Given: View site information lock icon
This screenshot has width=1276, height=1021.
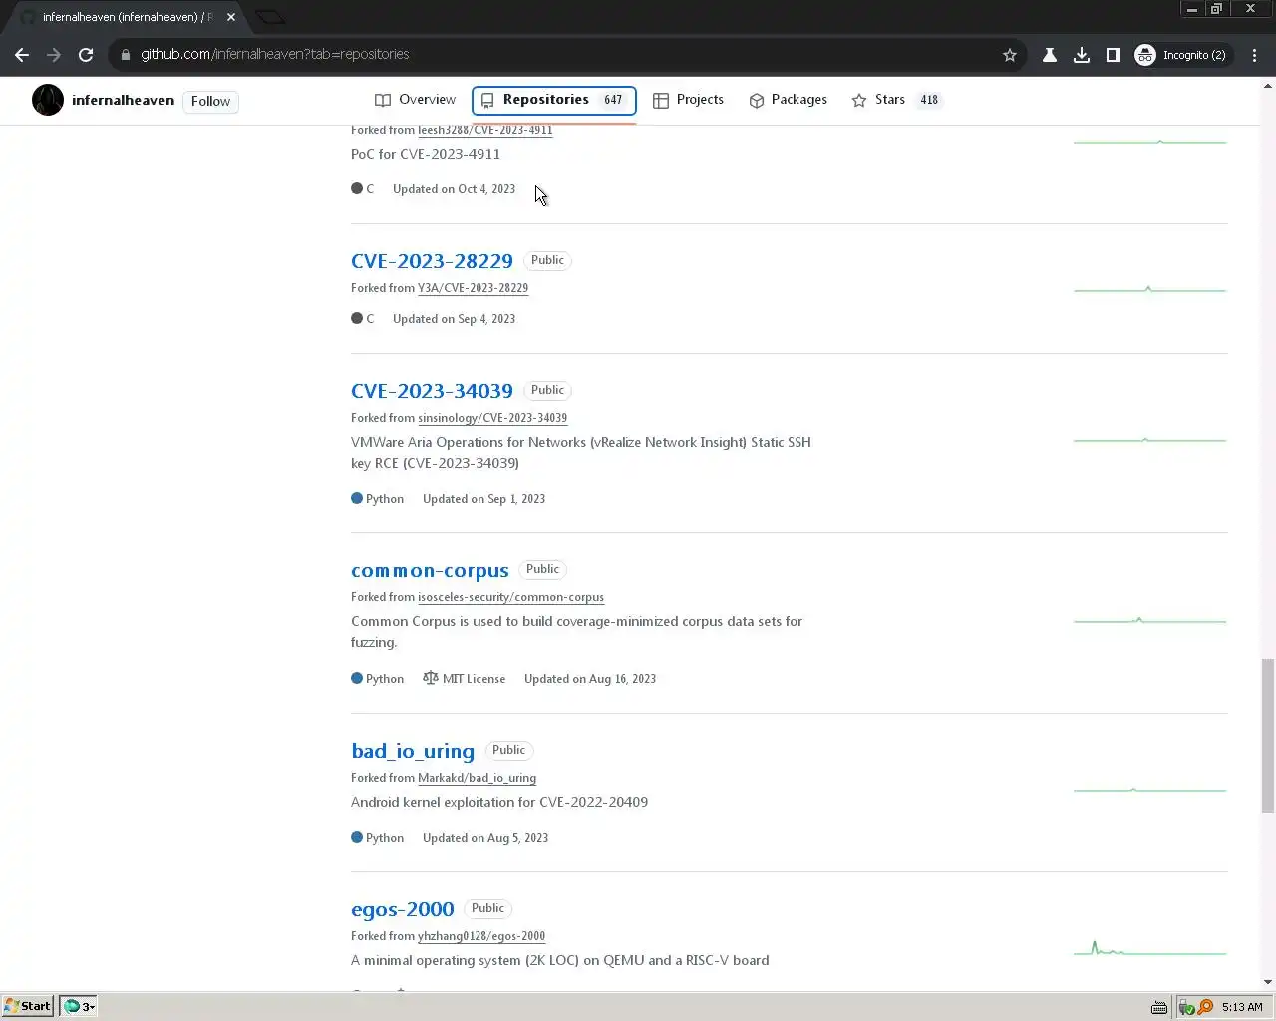Looking at the screenshot, I should (x=125, y=55).
